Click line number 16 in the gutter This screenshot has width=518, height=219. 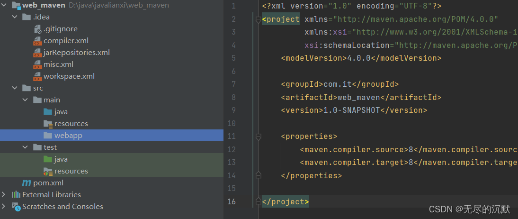click(232, 201)
